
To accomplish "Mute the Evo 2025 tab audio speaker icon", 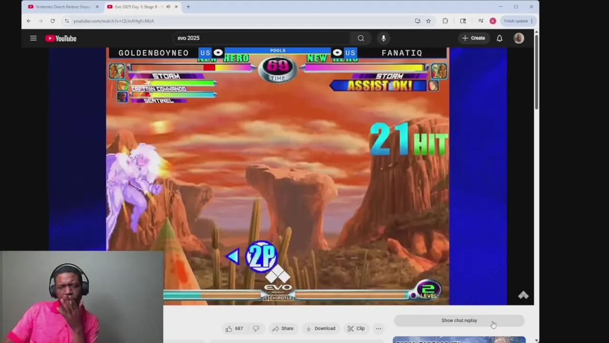I will [168, 7].
